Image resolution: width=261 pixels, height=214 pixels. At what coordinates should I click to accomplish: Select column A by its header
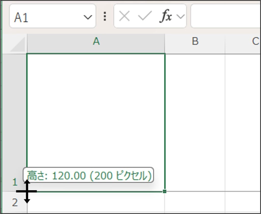tap(96, 42)
